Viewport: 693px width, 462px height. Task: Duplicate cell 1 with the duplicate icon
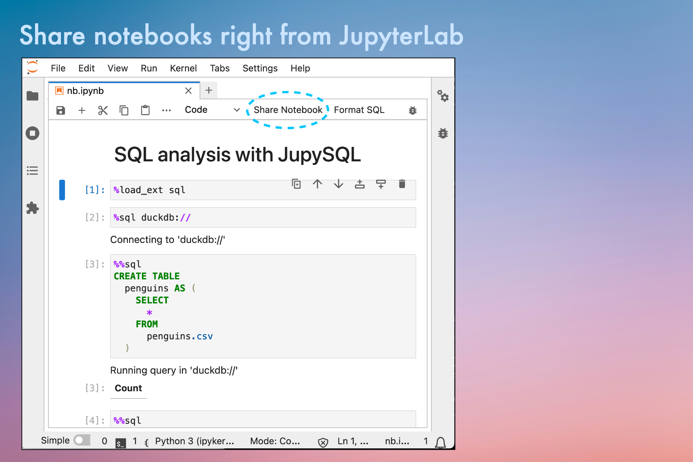click(296, 184)
